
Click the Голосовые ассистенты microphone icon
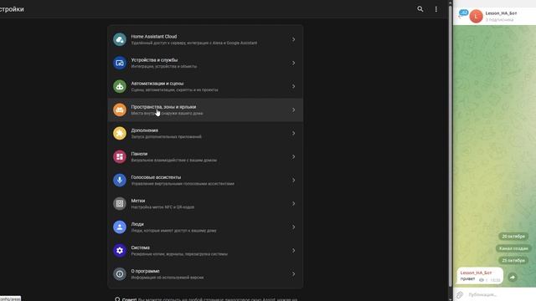point(120,181)
